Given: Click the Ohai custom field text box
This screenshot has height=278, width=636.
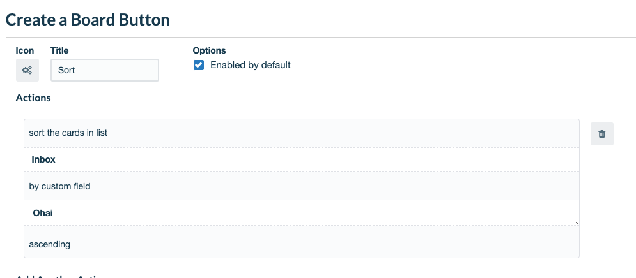Looking at the screenshot, I should coord(301,213).
